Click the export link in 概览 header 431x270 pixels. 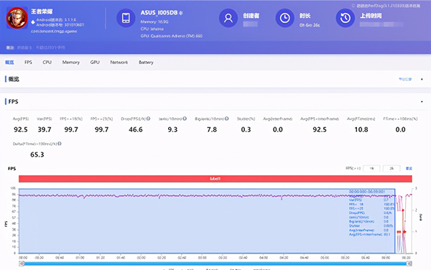tap(405, 79)
